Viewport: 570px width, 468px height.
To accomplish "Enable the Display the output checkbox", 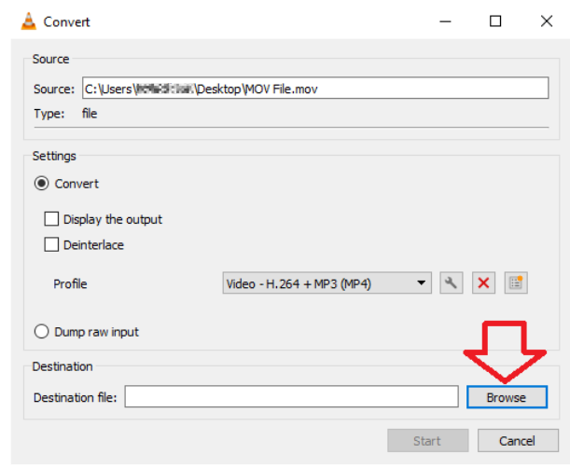I will pos(52,219).
